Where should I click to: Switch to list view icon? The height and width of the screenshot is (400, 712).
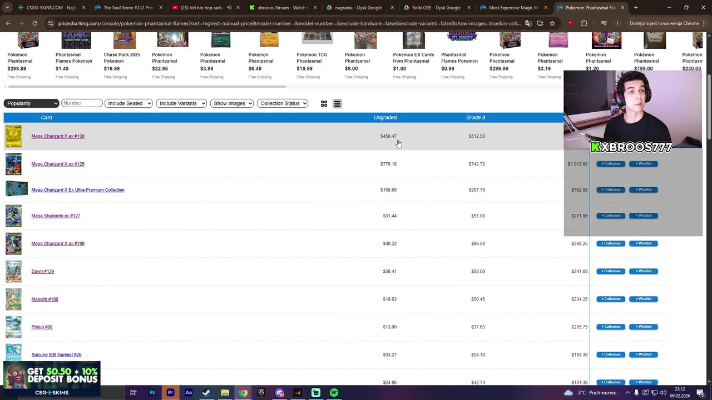pyautogui.click(x=337, y=104)
